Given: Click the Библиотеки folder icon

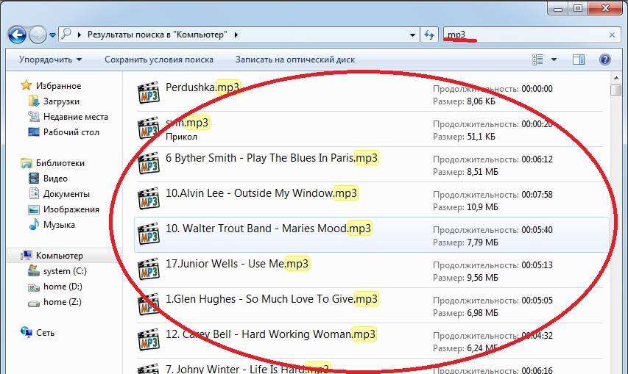Looking at the screenshot, I should point(27,163).
